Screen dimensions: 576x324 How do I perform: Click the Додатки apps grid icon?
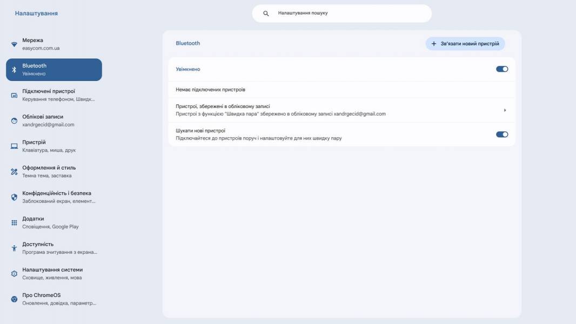pyautogui.click(x=14, y=222)
